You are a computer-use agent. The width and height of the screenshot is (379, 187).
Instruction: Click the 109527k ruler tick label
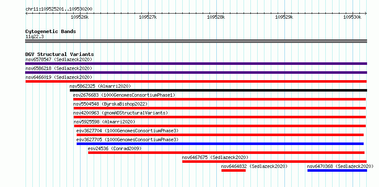point(148,17)
